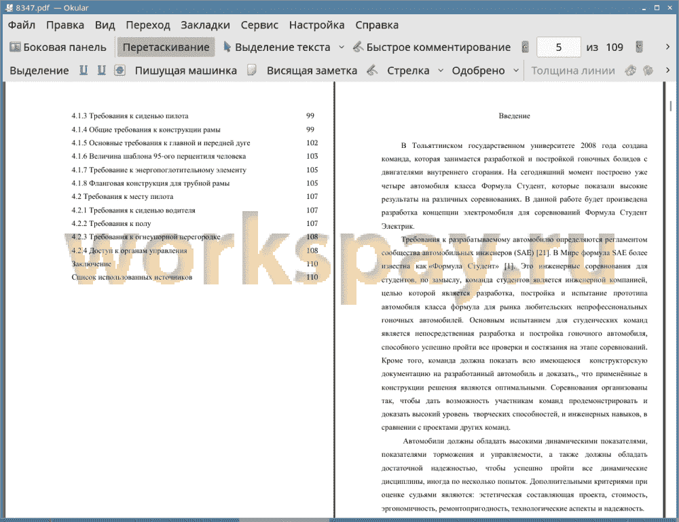
Task: Click the Okular app icon in title bar
Action: 9,7
